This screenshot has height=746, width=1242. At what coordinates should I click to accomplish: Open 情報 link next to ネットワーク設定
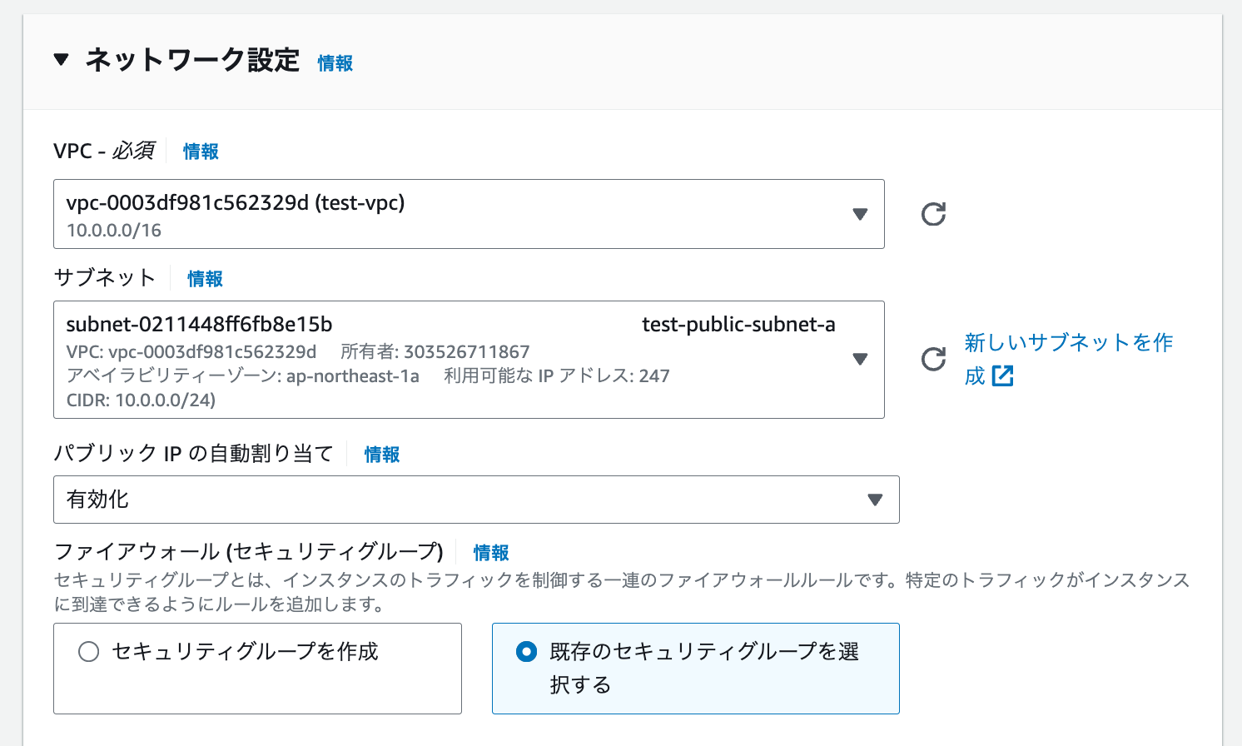coord(335,63)
